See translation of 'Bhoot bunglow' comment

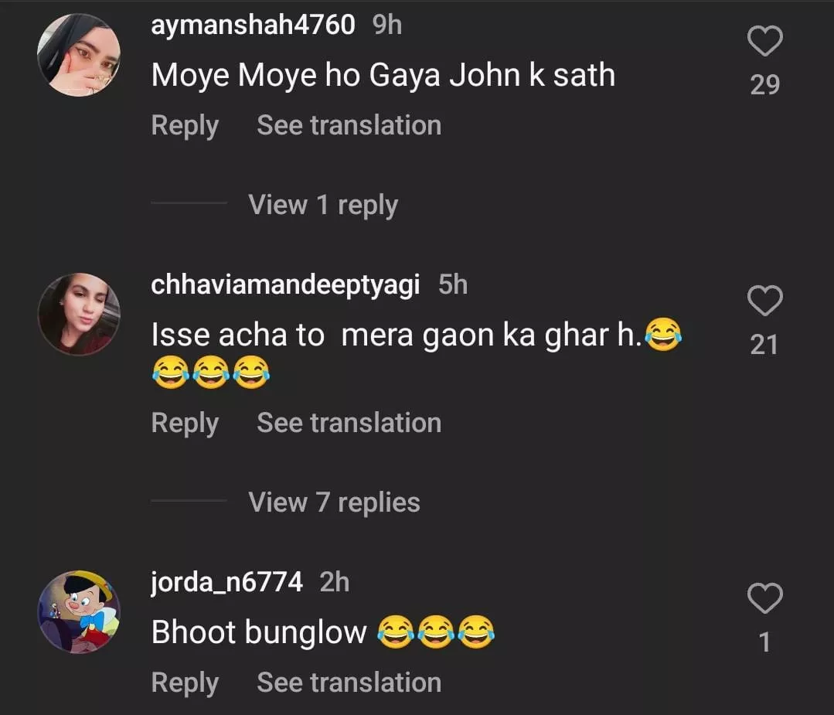click(349, 683)
